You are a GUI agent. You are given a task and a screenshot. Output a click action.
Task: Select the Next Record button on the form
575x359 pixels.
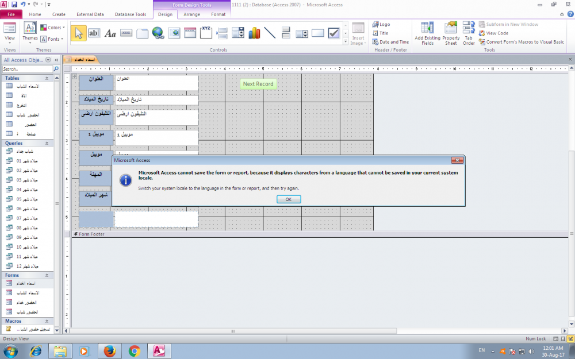coord(258,84)
